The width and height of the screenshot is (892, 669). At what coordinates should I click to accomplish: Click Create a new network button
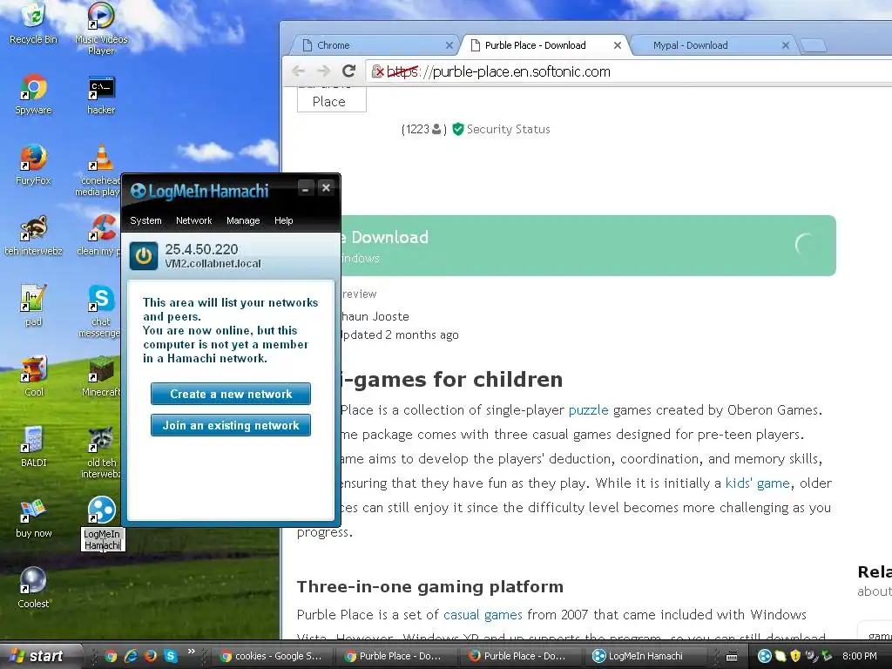coord(230,394)
